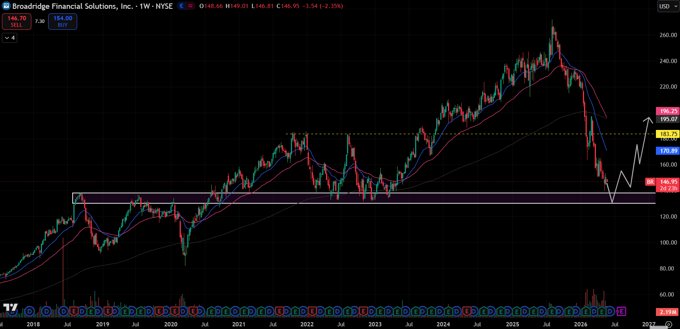680x329 pixels.
Task: Click the 2027 time axis label
Action: [x=649, y=324]
